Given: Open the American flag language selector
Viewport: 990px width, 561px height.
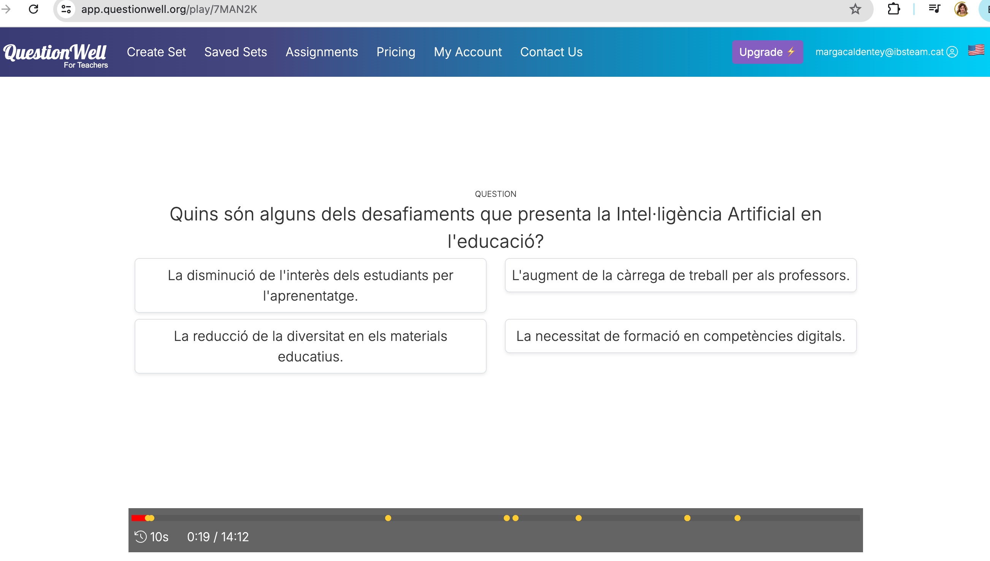Looking at the screenshot, I should pyautogui.click(x=977, y=51).
